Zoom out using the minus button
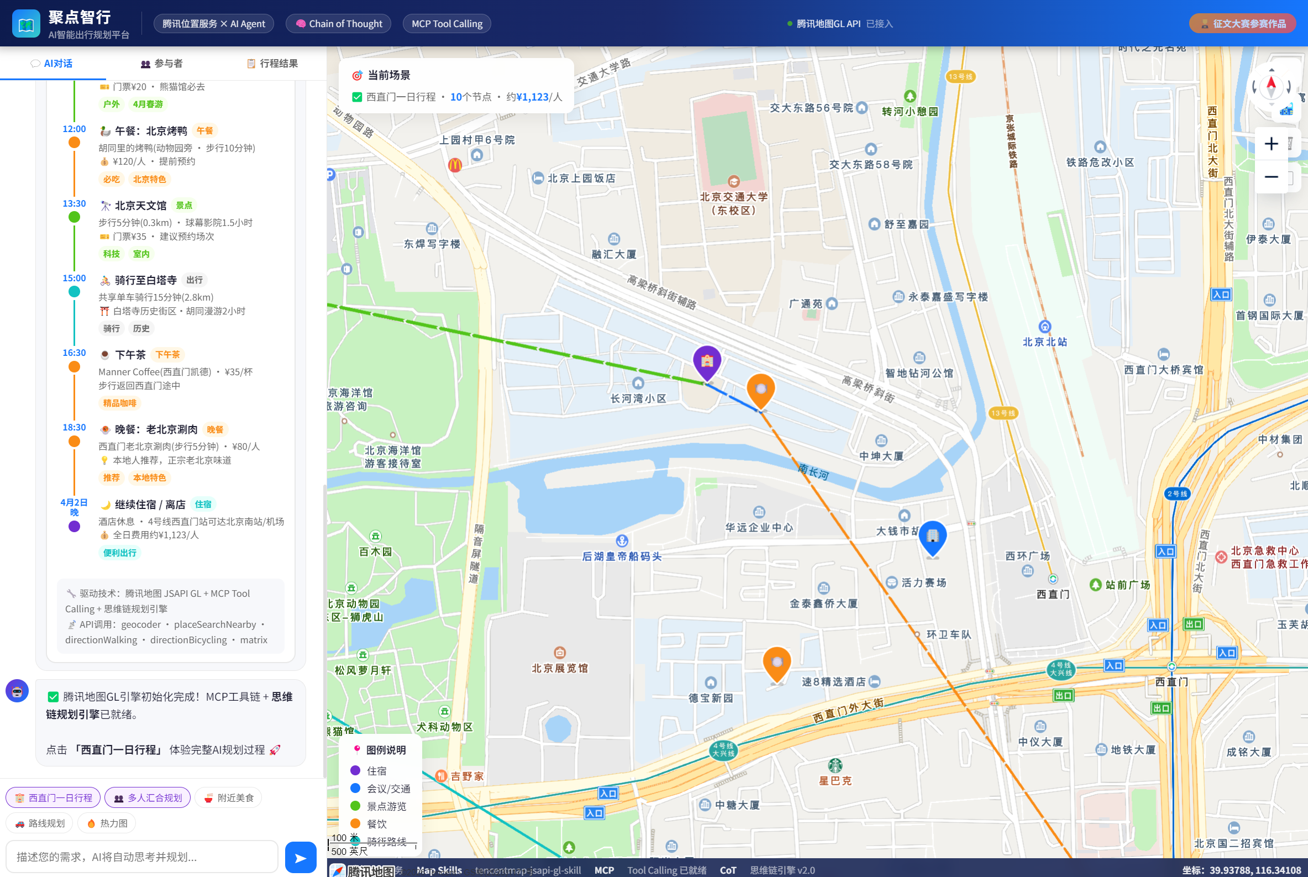 click(x=1271, y=177)
